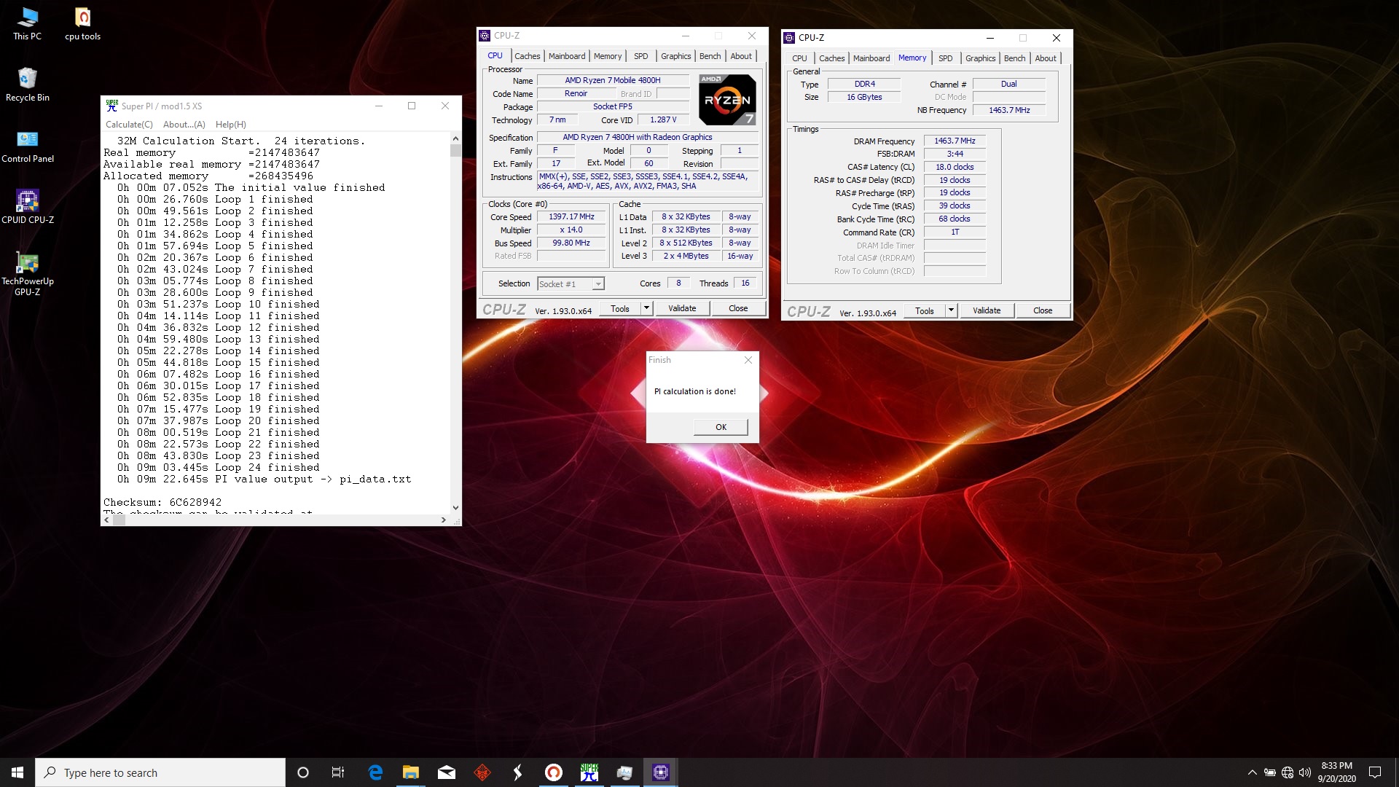Switch to Mainboard tab in left CPU-Z
This screenshot has height=787, width=1399.
(x=567, y=56)
